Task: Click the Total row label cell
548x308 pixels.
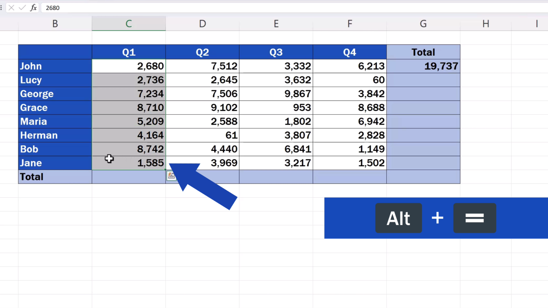Action: click(55, 176)
